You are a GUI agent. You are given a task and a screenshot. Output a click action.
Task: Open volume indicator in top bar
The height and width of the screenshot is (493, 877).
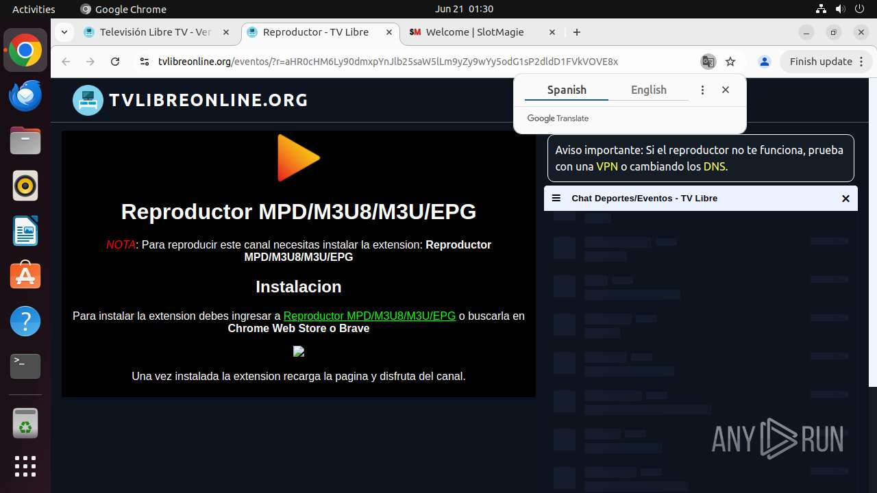coord(840,9)
